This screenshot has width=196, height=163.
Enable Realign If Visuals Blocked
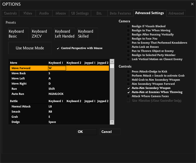point(128,26)
